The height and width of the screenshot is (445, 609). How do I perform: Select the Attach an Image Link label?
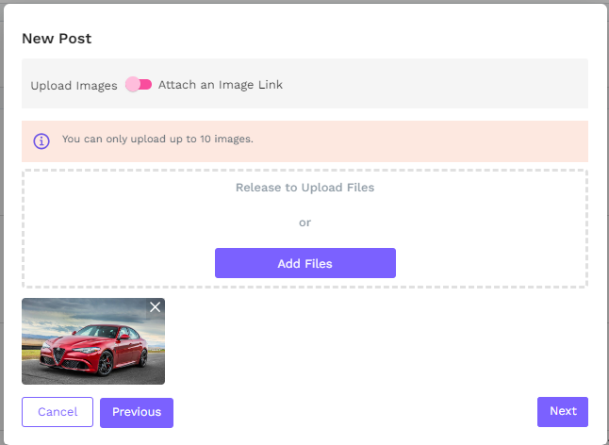(220, 85)
